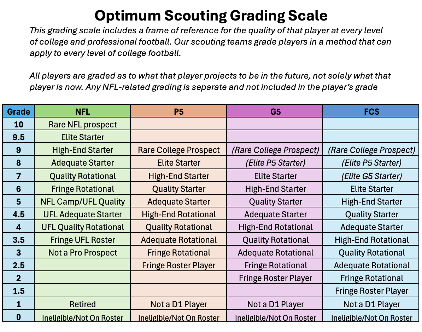Click the 'Not a Pro Prospect' cell
This screenshot has height=332, width=422.
pyautogui.click(x=83, y=253)
